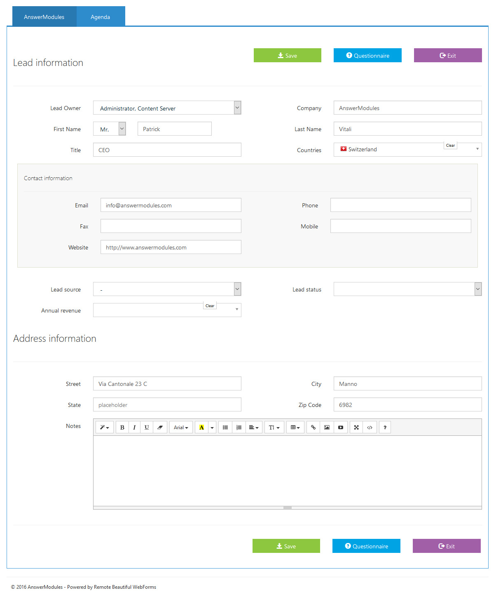Viewport: 496px width, 597px height.
Task: Click the bottom purple Exit button
Action: (447, 546)
